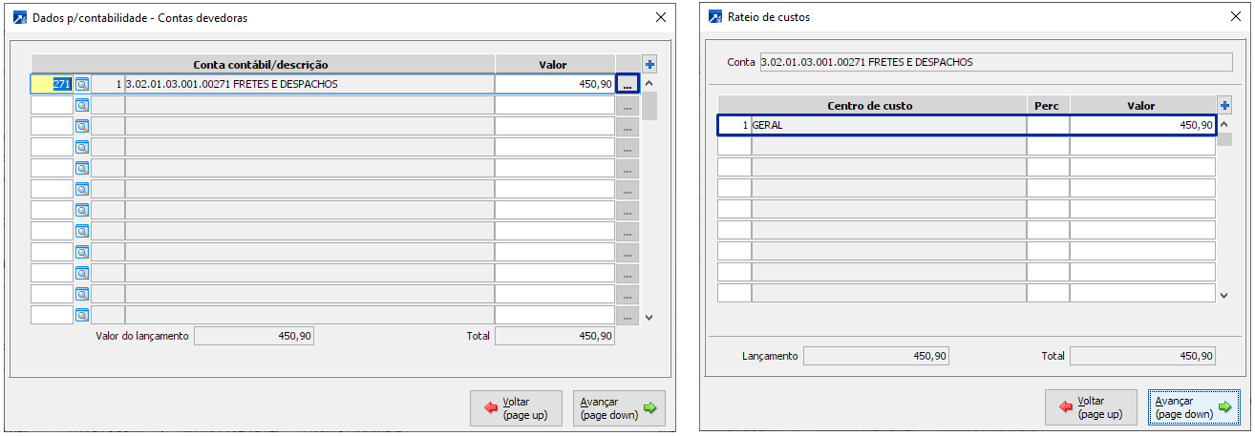The image size is (1255, 436).
Task: Select the GERAL cost center row
Action: click(888, 125)
